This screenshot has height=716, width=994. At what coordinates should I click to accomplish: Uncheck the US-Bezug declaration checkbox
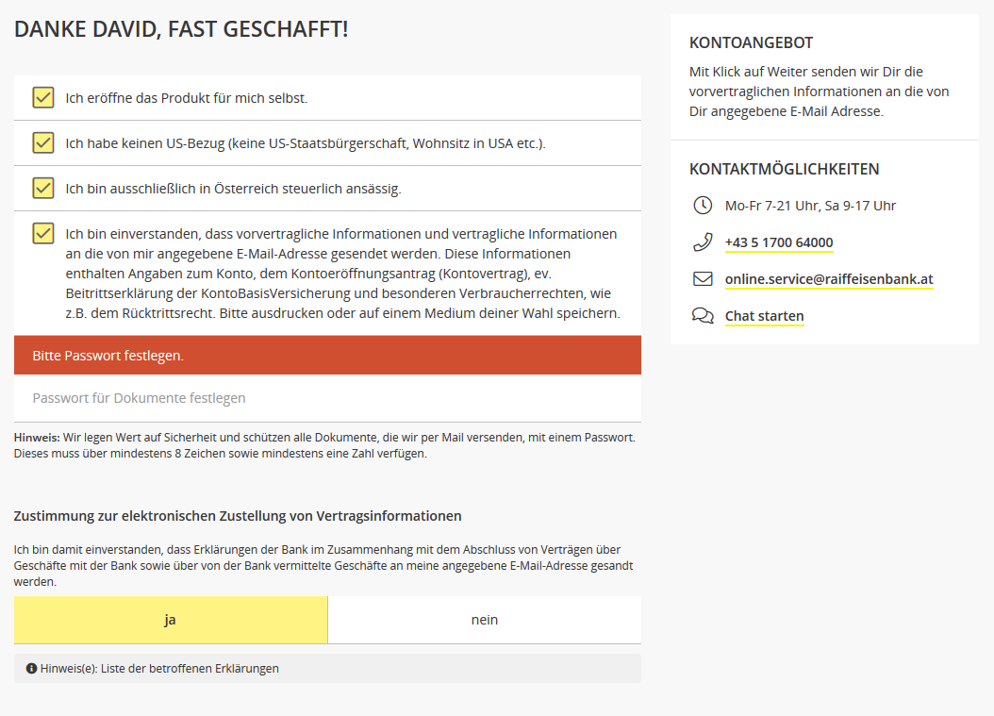(x=42, y=142)
